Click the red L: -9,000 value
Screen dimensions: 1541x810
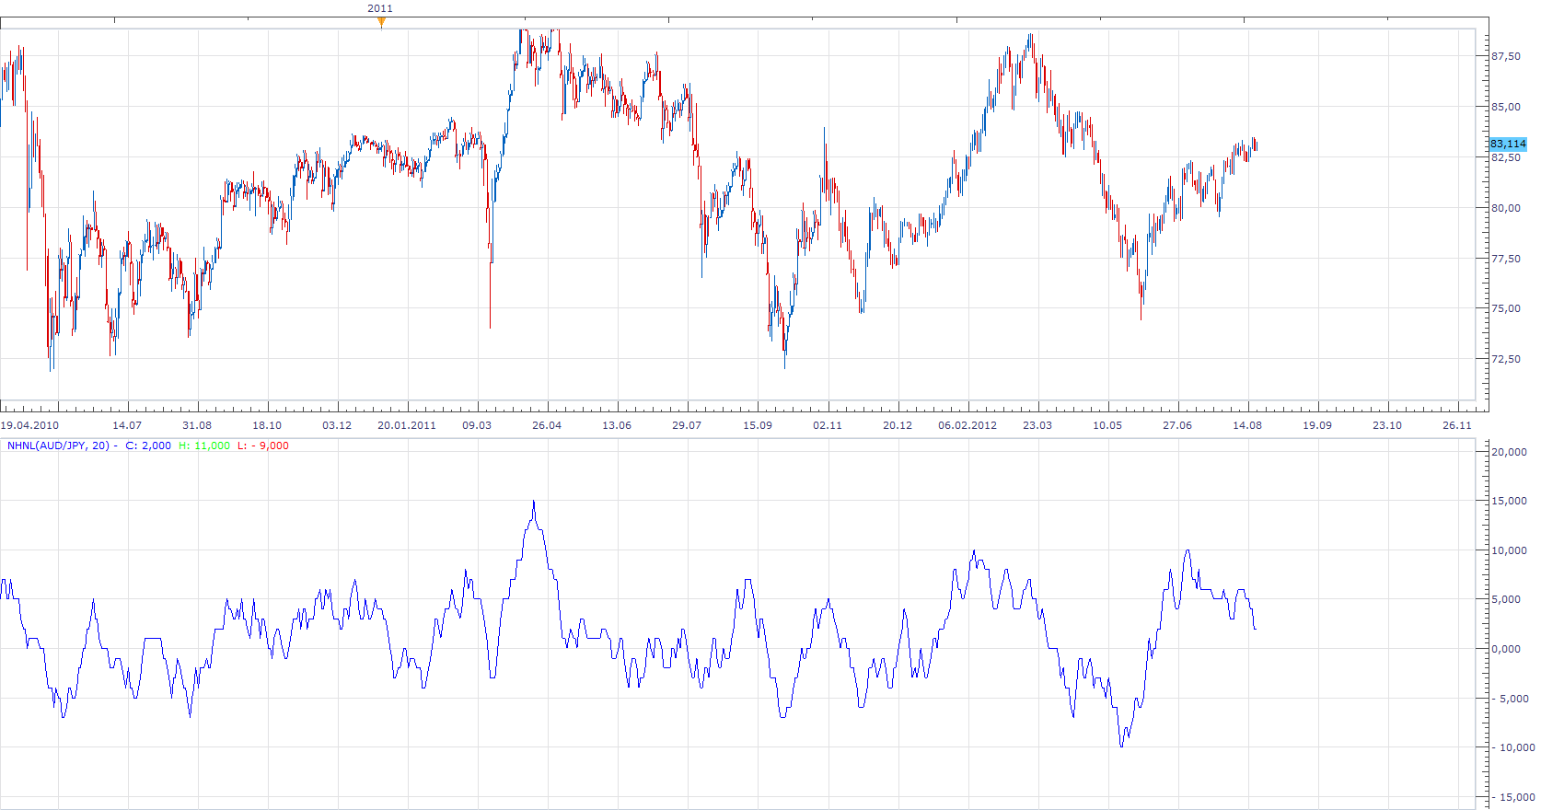[x=263, y=445]
